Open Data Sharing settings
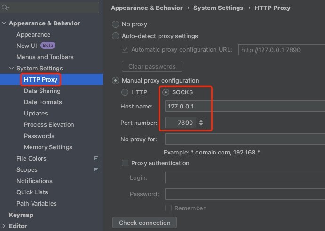The height and width of the screenshot is (231, 325). 42,91
